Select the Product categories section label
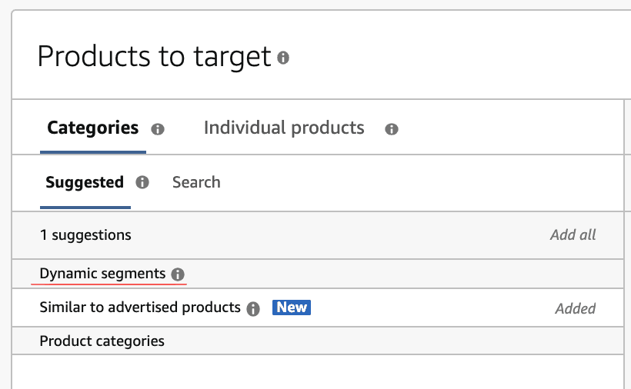The width and height of the screenshot is (631, 389). pos(102,341)
